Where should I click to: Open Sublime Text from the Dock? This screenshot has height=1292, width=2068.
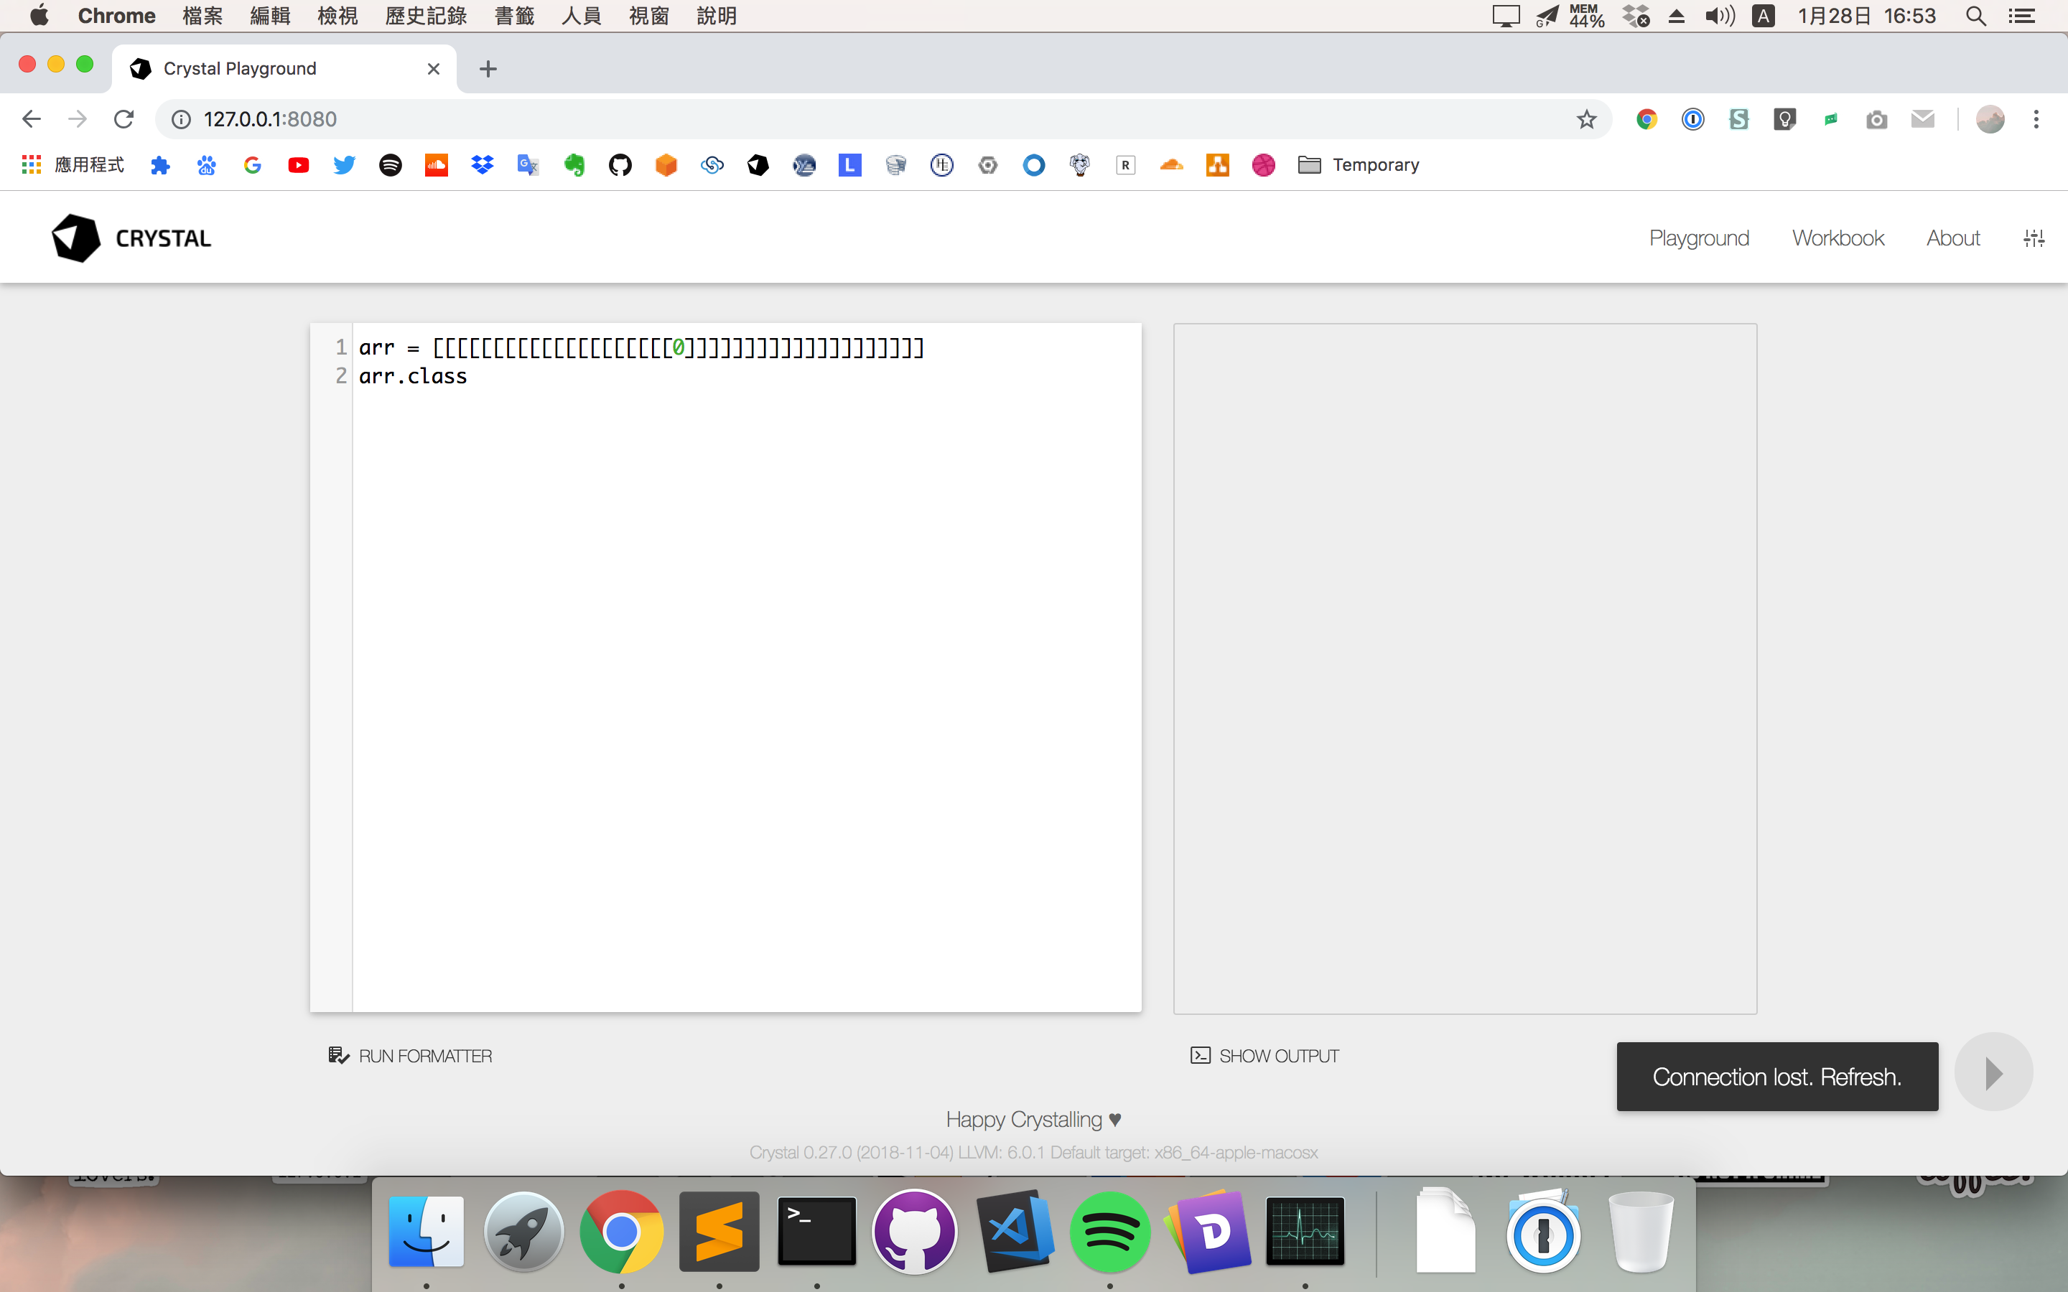point(719,1231)
